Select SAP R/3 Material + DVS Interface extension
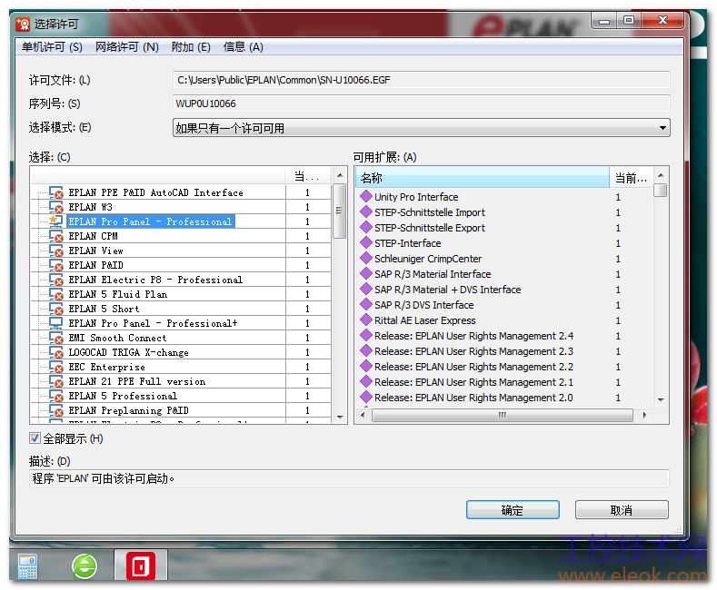717x590 pixels. point(448,290)
